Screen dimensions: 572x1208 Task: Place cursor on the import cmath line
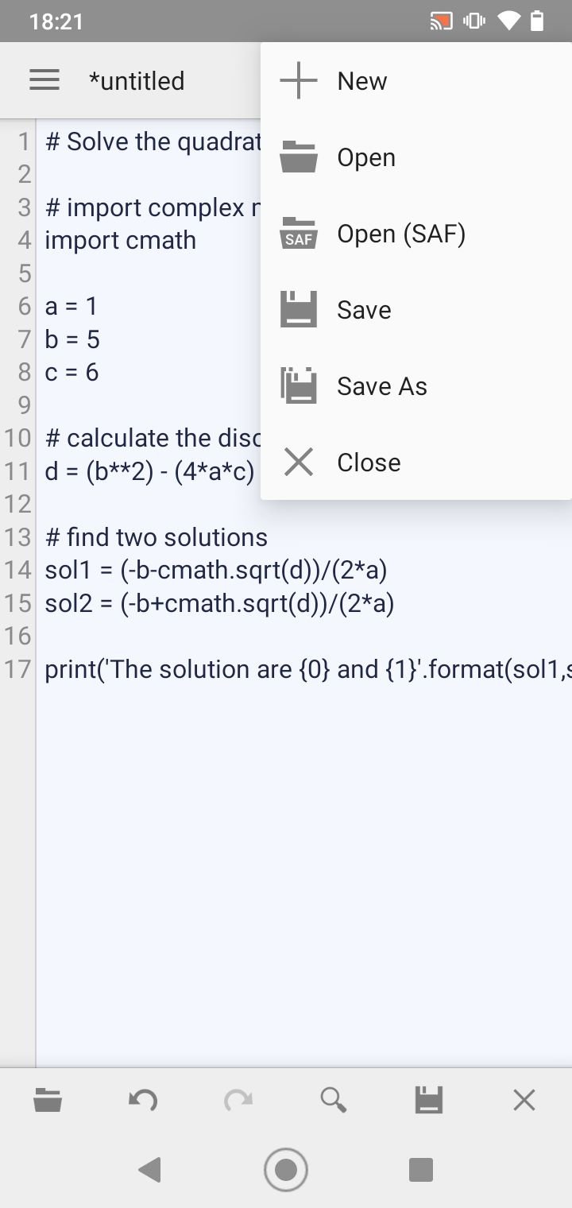point(121,240)
